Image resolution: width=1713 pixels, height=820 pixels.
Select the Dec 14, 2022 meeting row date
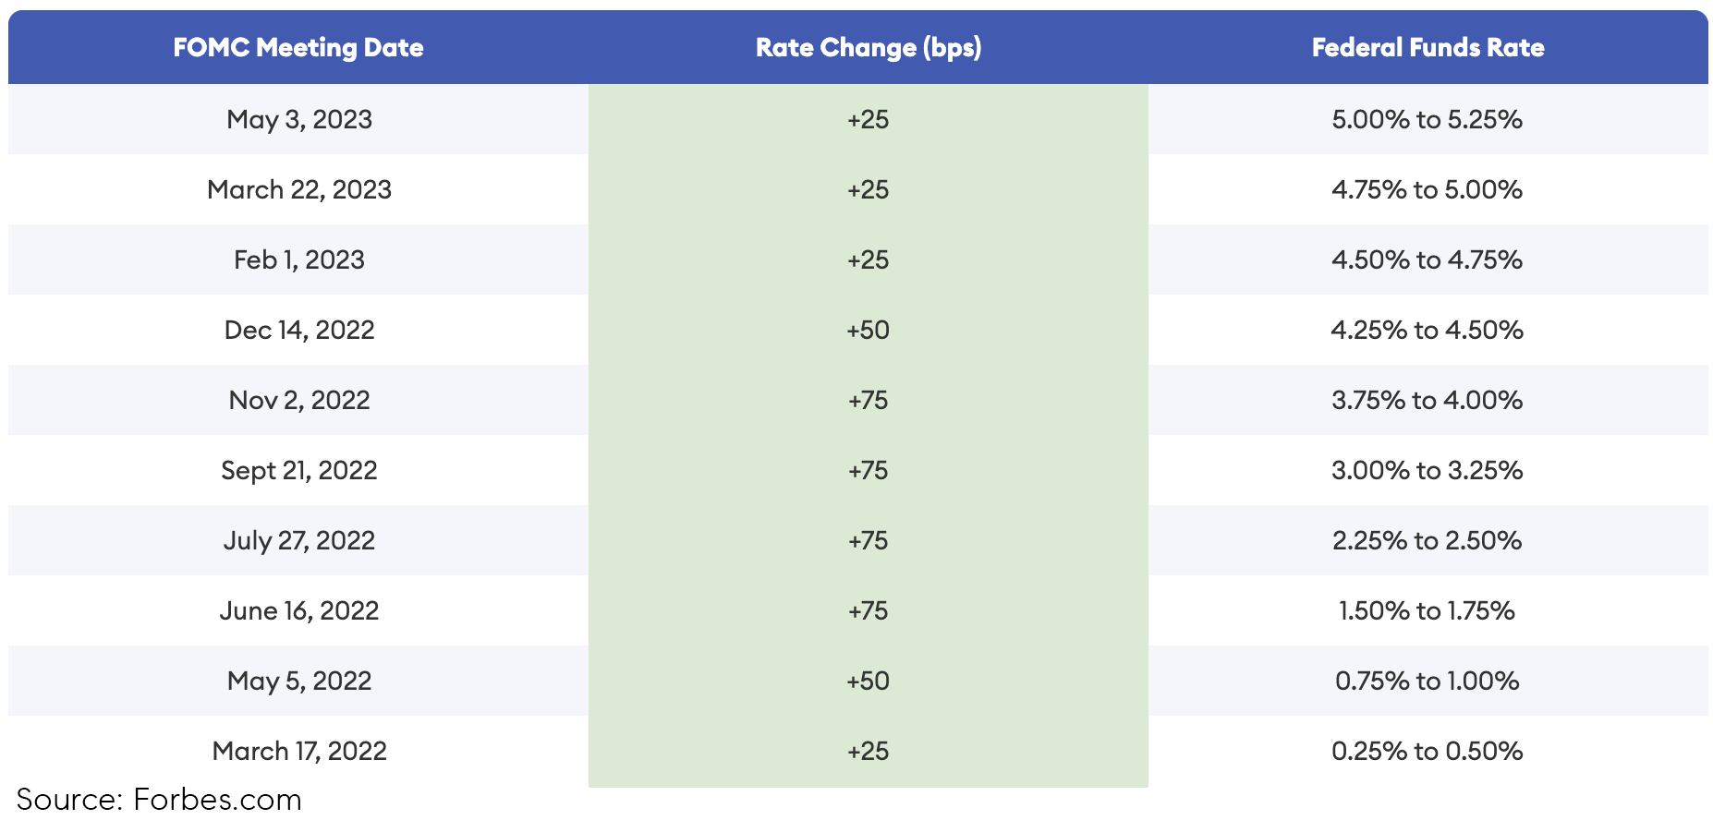[x=299, y=331]
